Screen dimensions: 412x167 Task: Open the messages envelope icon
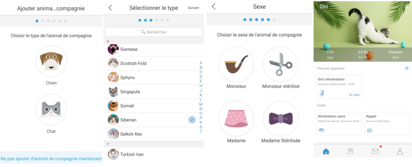[375, 151]
